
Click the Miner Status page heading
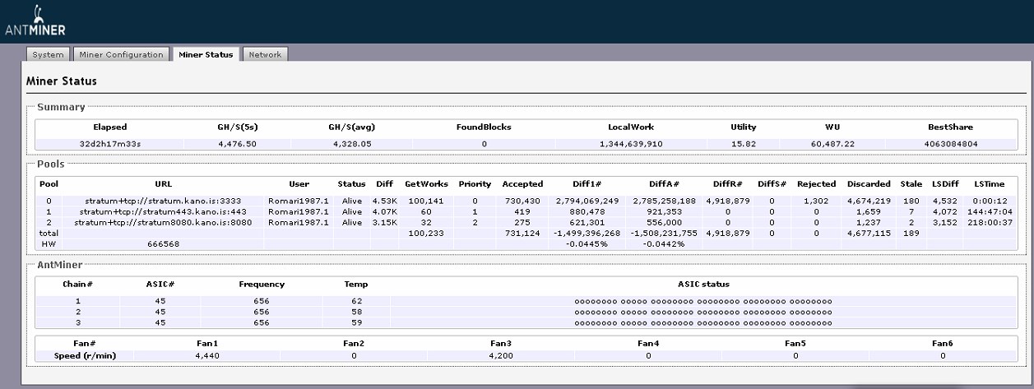(x=62, y=81)
